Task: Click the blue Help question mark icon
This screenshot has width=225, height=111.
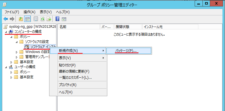Action: coord(57,19)
